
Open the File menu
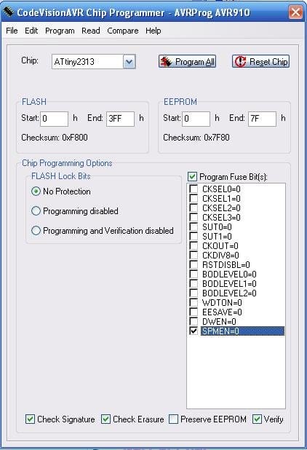12,31
